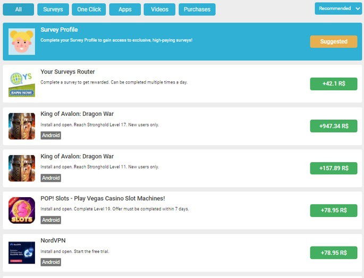Click the Your Surveys Router globe icon
This screenshot has height=278, width=364.
22,84
